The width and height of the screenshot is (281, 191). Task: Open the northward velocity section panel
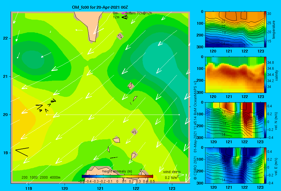coord(234,120)
